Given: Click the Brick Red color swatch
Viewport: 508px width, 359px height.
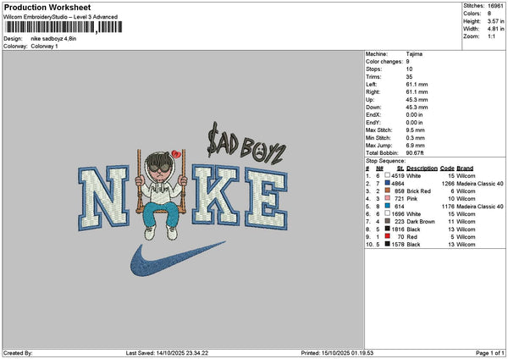Looking at the screenshot, I should pos(387,191).
